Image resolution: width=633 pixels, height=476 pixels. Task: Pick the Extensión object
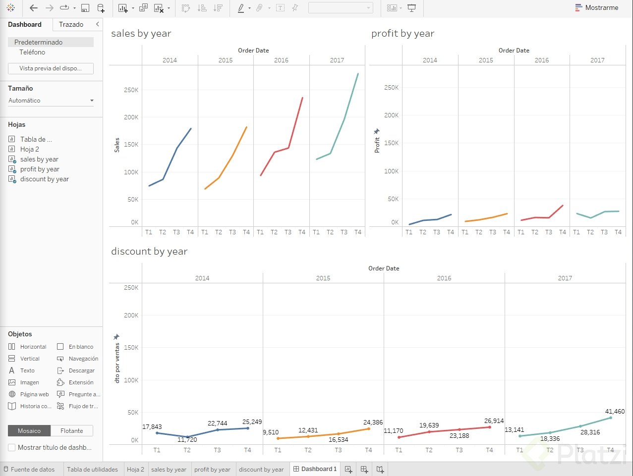[75, 382]
